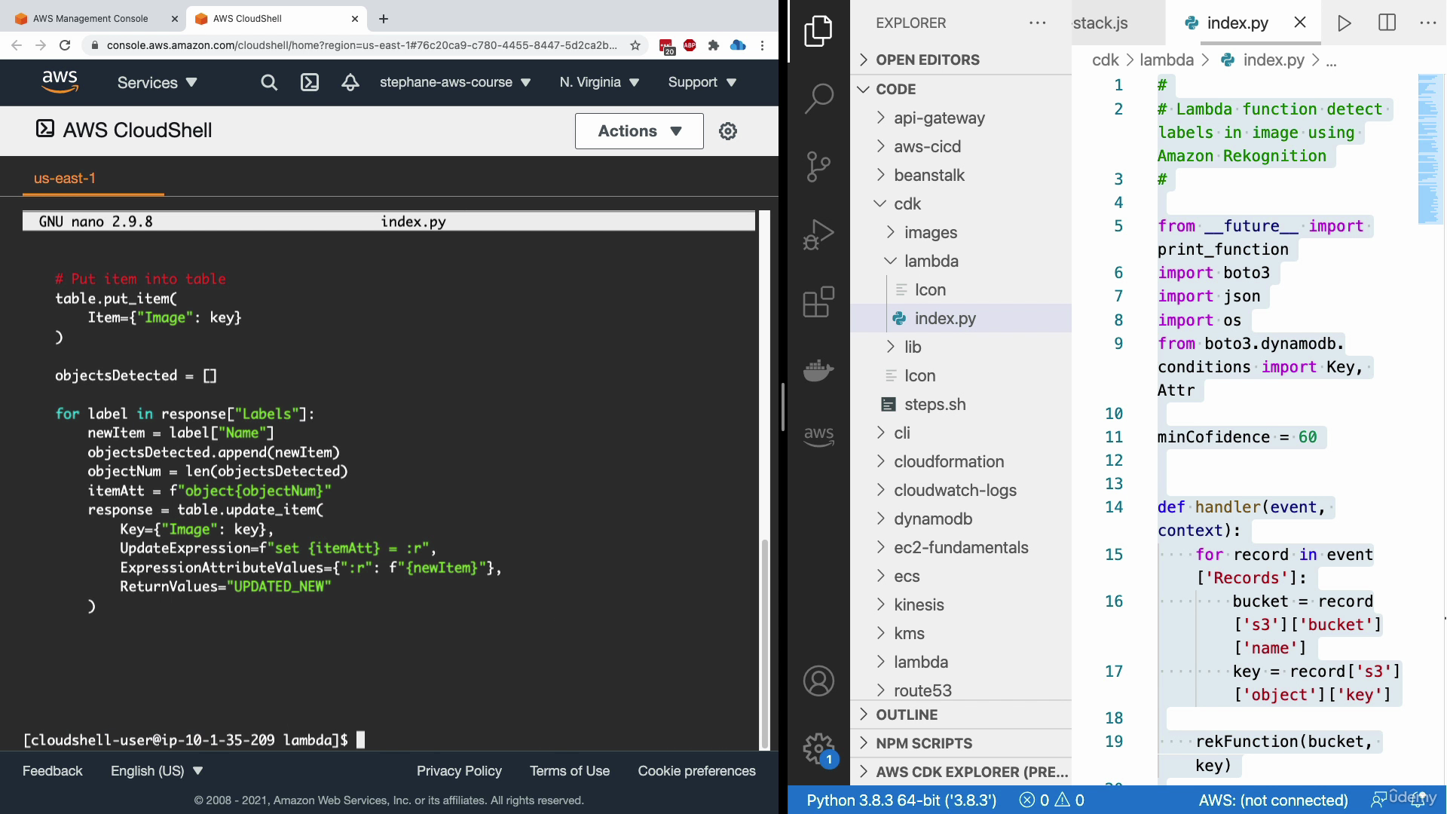Open errors and warnings in status bar
Image resolution: width=1447 pixels, height=814 pixels.
1051,800
